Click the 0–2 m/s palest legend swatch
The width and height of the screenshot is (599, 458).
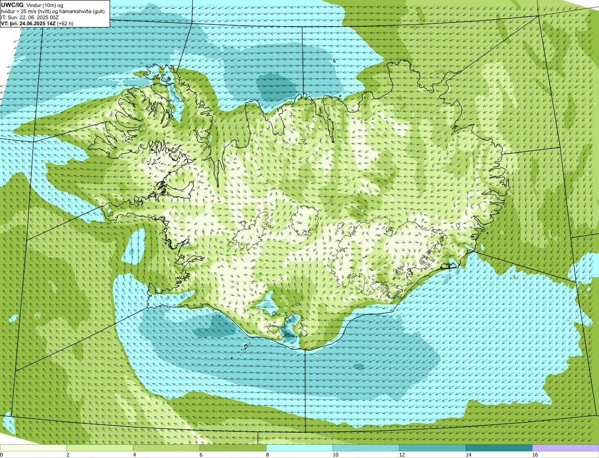click(x=33, y=448)
